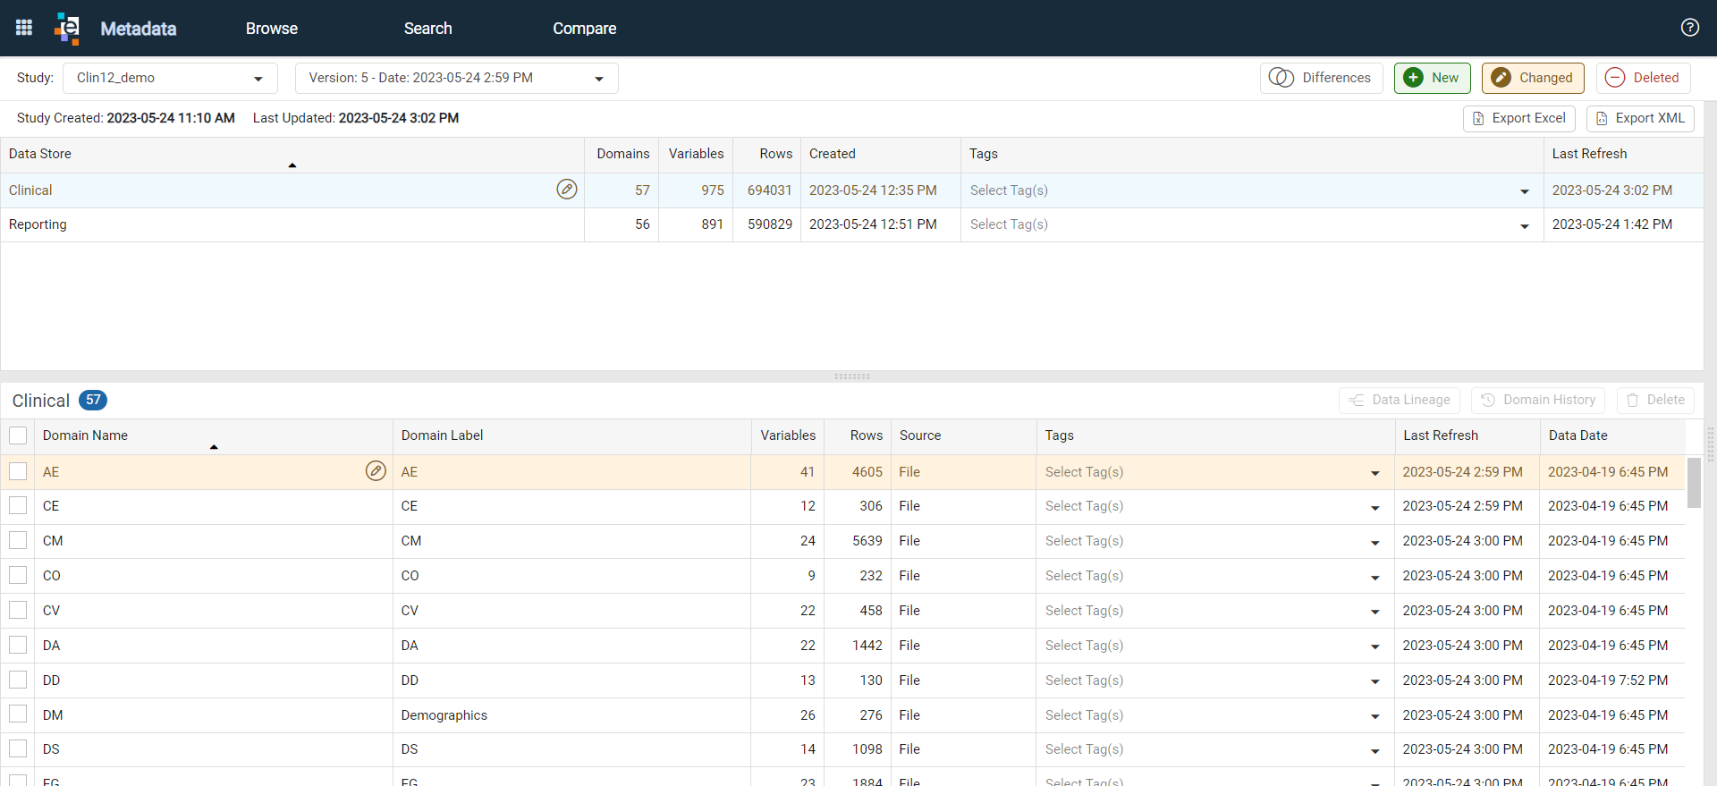Click the Export XML button
Screen dimensions: 1717x786
(1640, 118)
